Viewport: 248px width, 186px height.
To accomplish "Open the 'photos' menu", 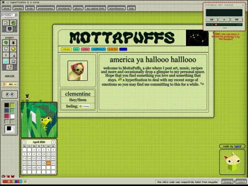I will [78, 8].
